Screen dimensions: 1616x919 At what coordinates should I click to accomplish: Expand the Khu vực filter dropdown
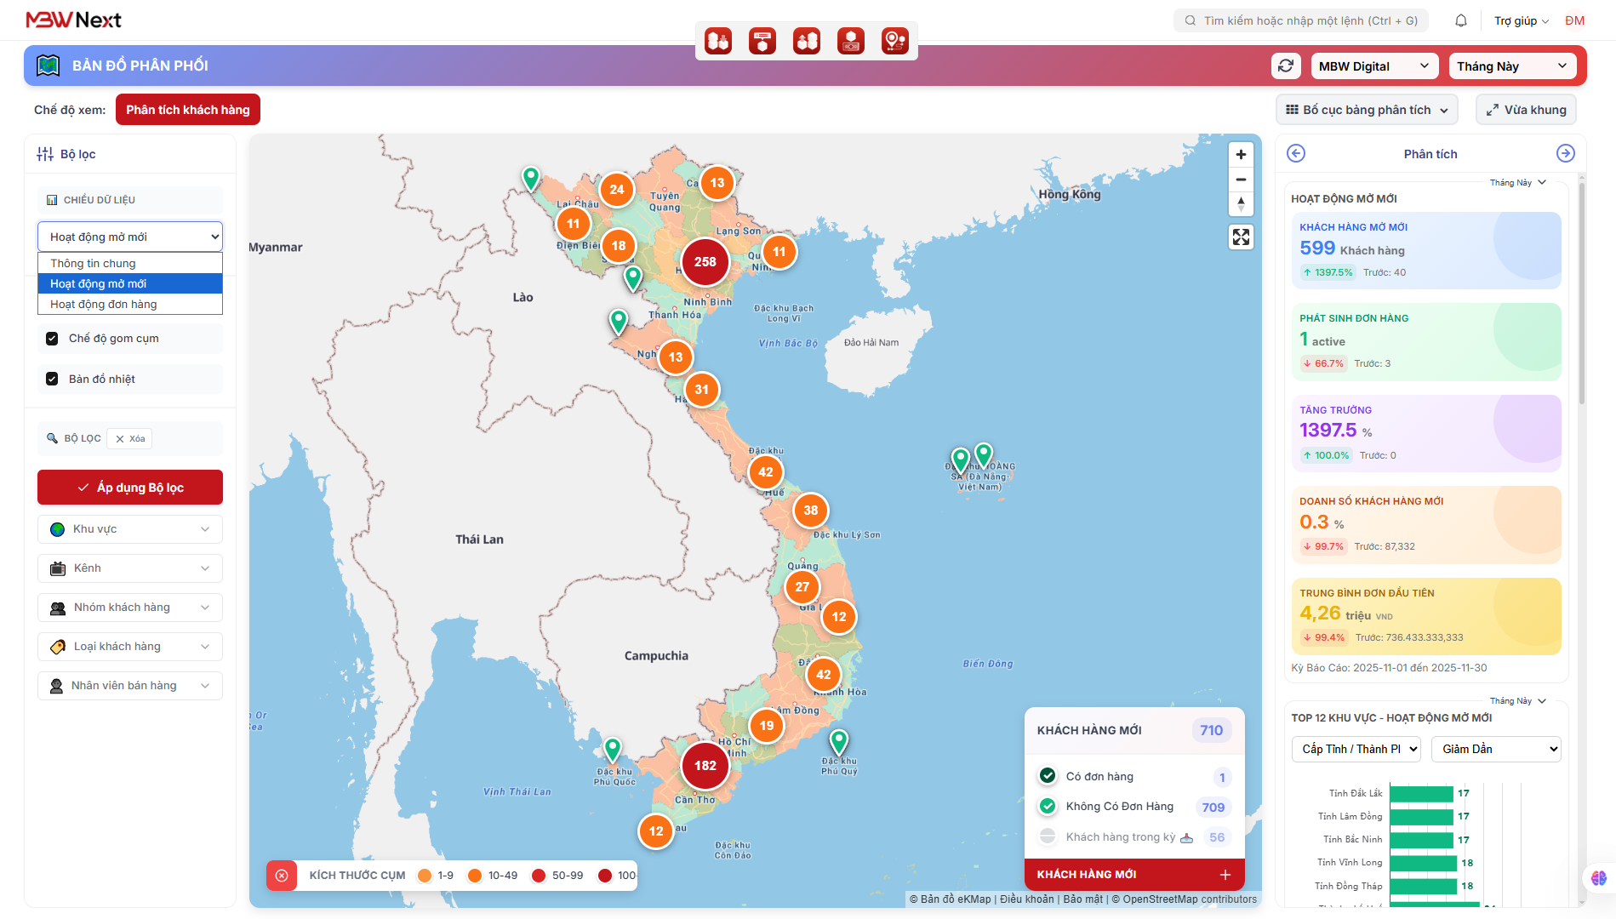coord(130,529)
